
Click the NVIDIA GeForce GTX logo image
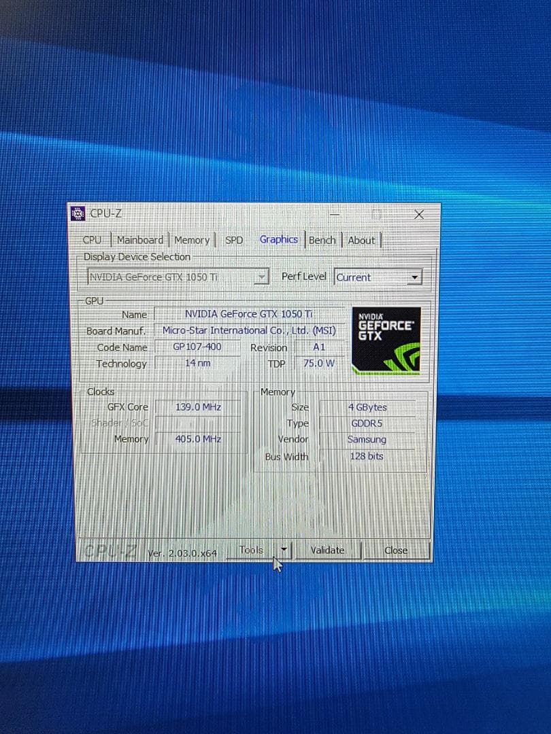[386, 339]
